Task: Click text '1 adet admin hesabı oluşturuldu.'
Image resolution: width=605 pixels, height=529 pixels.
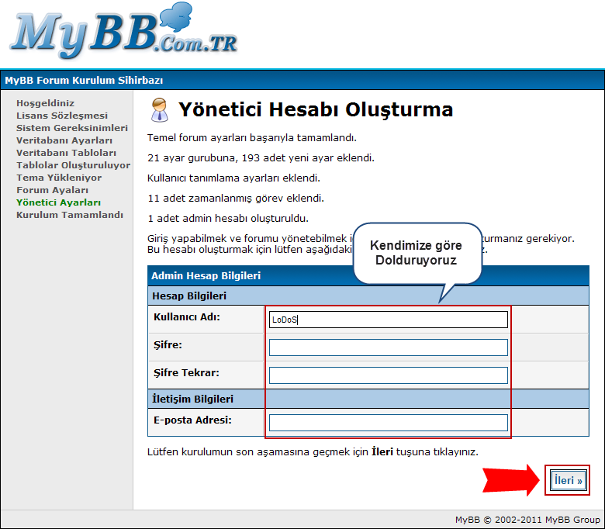Action: (x=227, y=219)
